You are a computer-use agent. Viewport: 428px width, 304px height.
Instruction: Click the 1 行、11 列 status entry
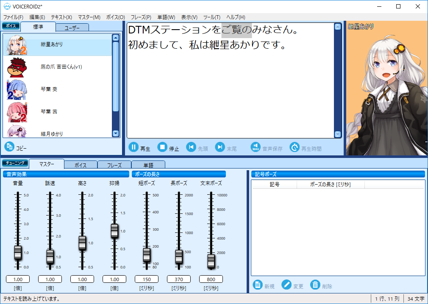pyautogui.click(x=387, y=299)
